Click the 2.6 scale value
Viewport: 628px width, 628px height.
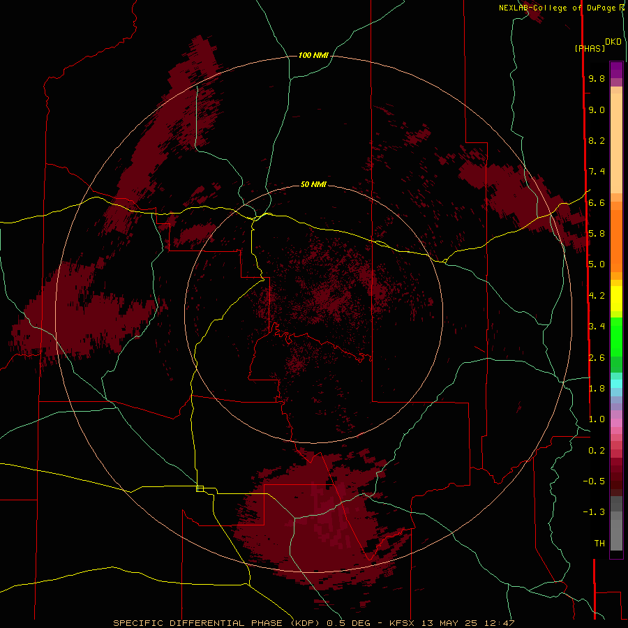597,358
